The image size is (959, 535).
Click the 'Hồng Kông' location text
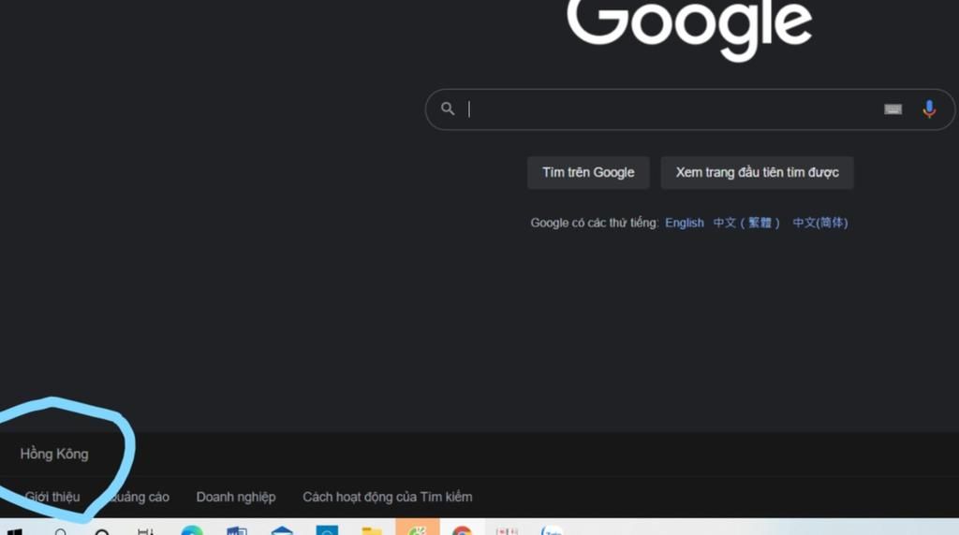pyautogui.click(x=54, y=454)
